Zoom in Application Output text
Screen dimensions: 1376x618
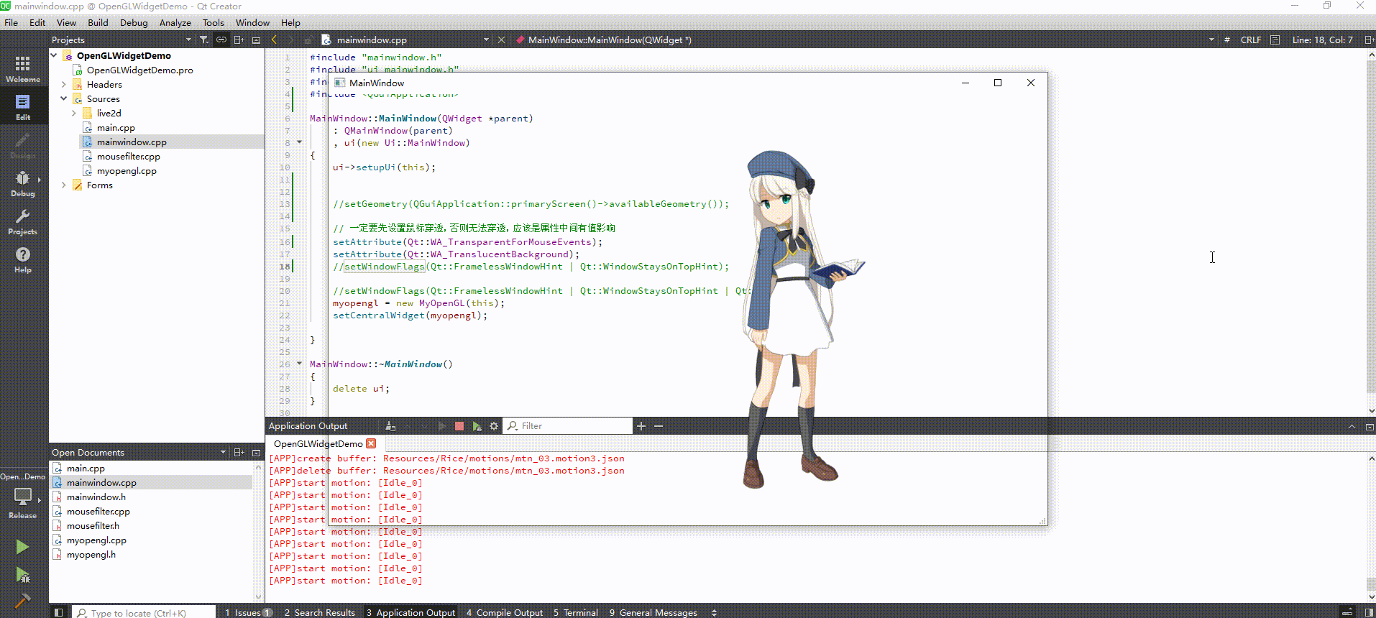coord(641,426)
